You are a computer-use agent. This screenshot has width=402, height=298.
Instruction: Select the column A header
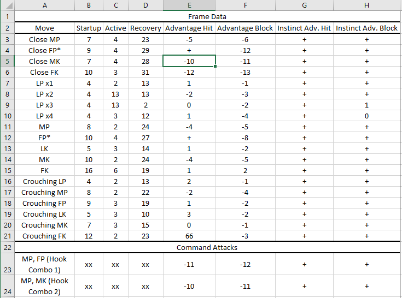44,5
